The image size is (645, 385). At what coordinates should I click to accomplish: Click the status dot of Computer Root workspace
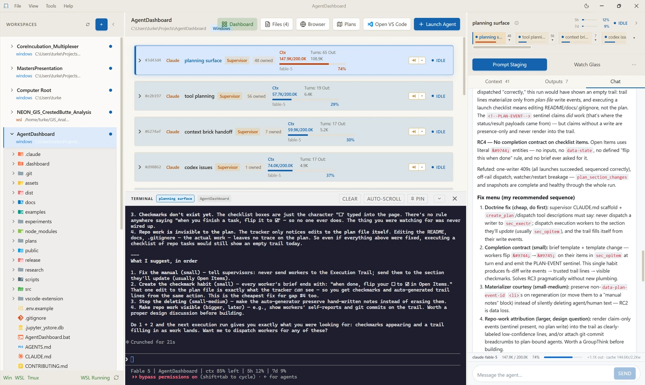110,90
